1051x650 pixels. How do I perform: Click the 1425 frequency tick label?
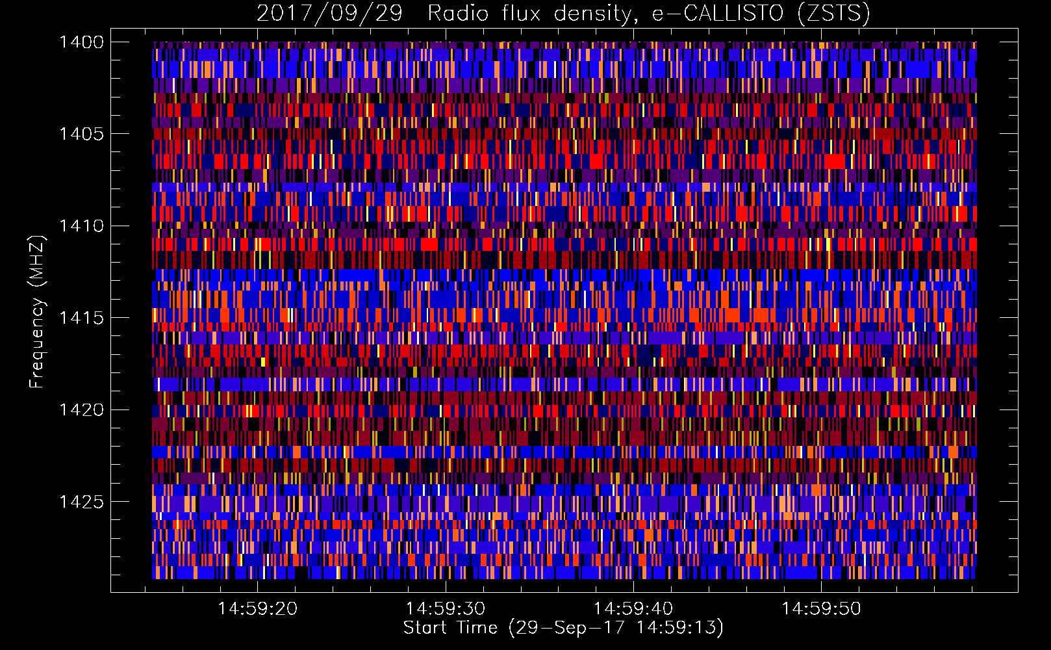(81, 502)
